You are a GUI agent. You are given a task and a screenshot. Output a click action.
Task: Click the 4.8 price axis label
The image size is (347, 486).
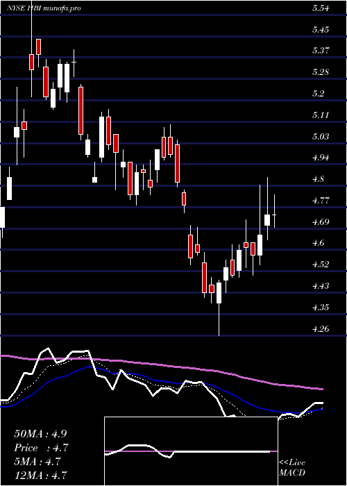[x=318, y=179]
